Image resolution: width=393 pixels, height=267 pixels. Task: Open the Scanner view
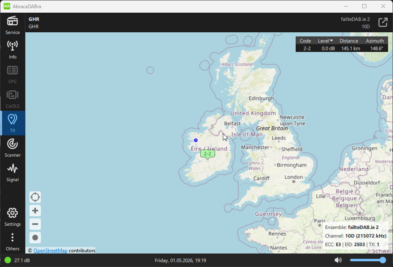(x=13, y=148)
